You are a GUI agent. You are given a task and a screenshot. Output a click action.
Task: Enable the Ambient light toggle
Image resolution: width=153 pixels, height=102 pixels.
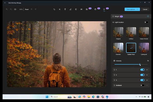click(142, 85)
